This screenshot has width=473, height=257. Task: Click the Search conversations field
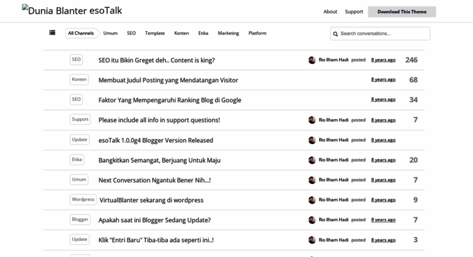tap(380, 33)
